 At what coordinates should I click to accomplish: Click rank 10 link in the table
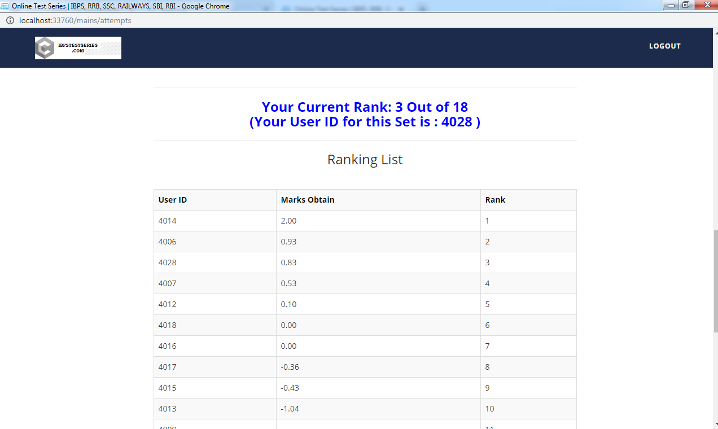(x=489, y=409)
